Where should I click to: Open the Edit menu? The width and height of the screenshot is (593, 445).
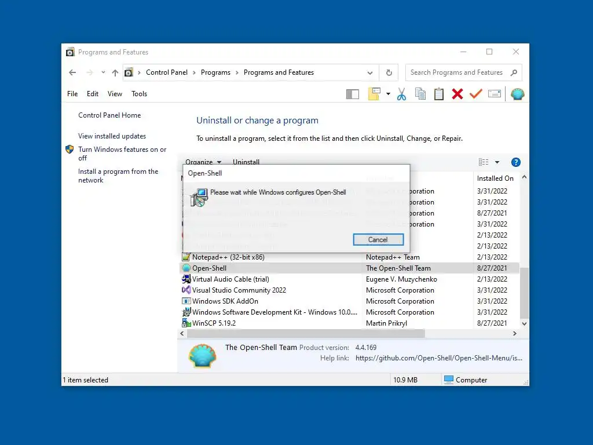pyautogui.click(x=92, y=94)
